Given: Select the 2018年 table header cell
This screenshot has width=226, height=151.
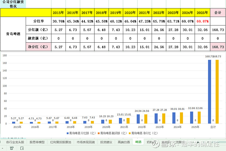Looking at the screenshot, I should tap(101, 13).
